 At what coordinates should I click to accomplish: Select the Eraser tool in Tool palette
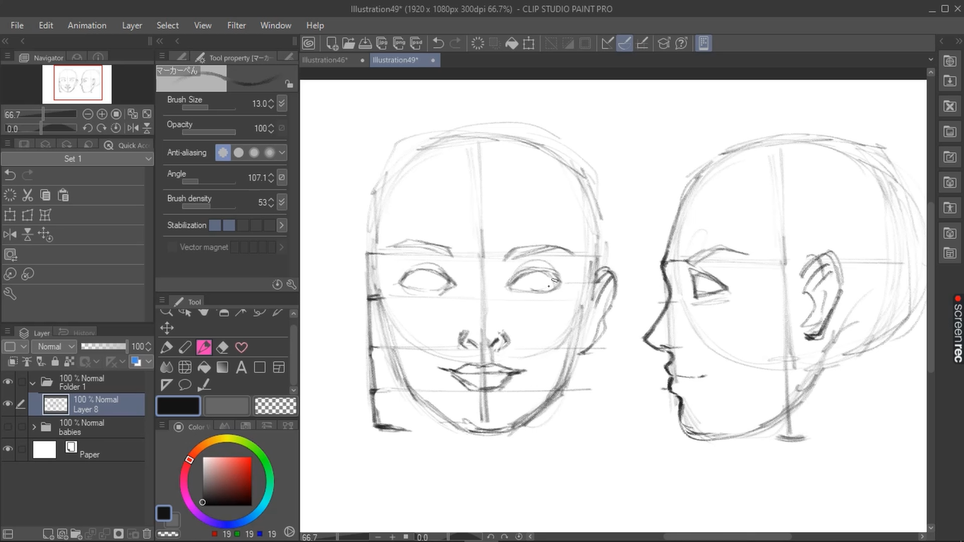pyautogui.click(x=222, y=347)
